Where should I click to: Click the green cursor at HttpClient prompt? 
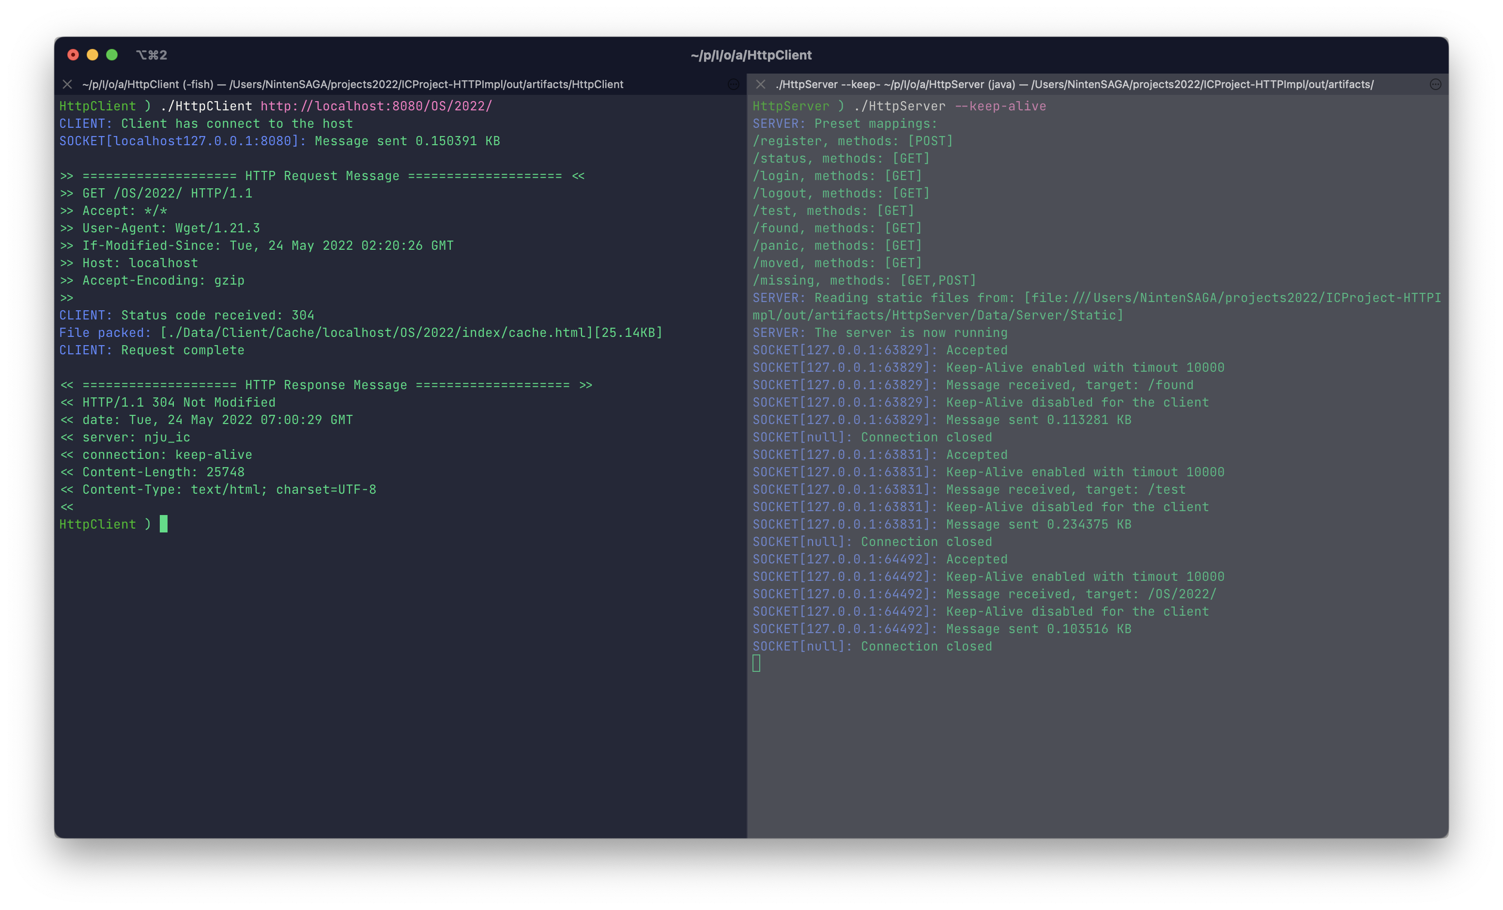click(164, 524)
